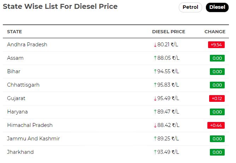
Task: Click the red down arrow for Andhra Pradesh
Action: [155, 45]
